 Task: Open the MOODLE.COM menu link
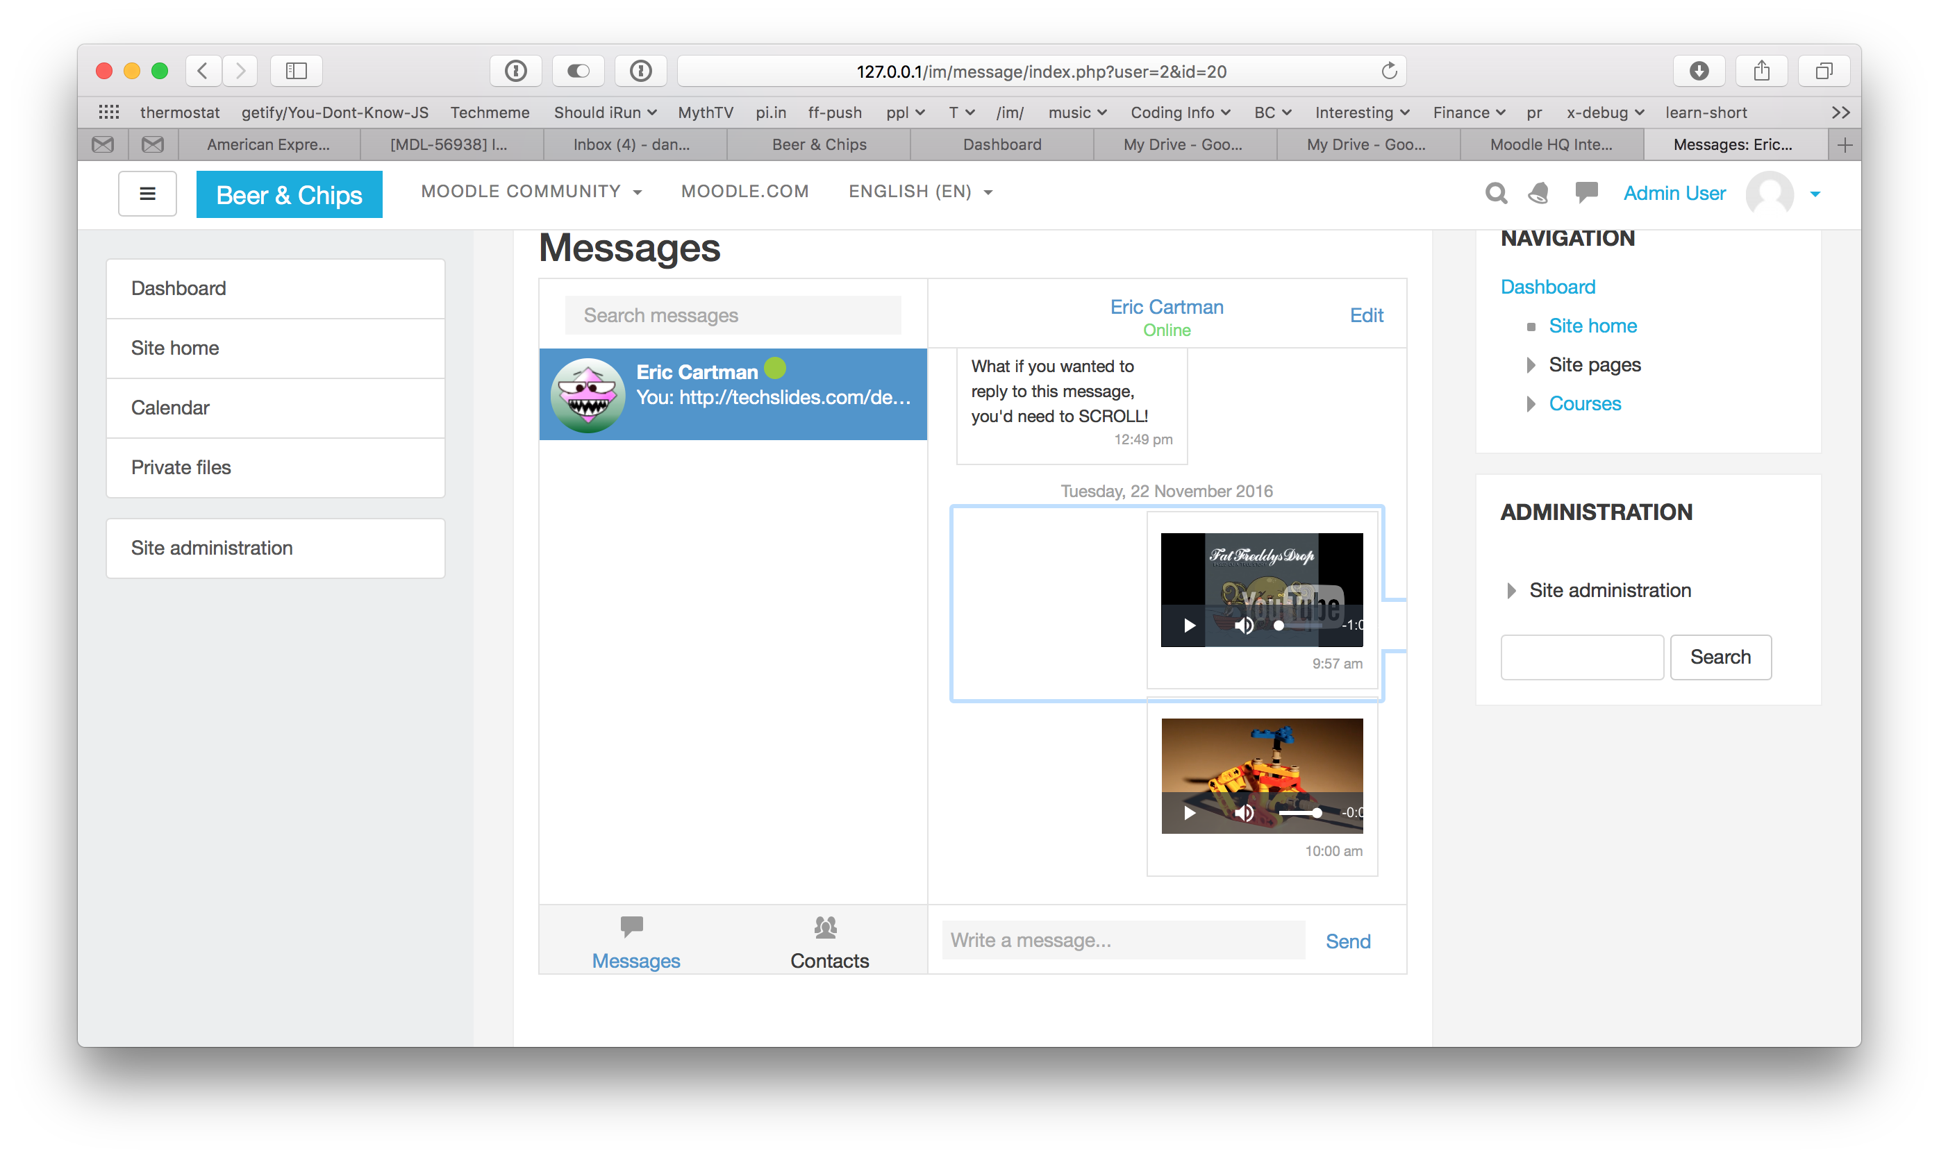tap(744, 191)
